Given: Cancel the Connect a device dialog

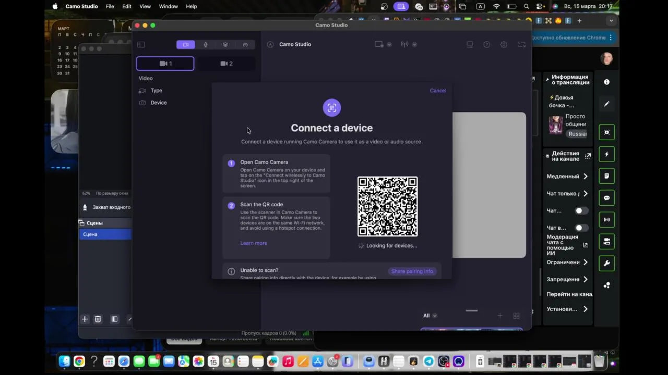Looking at the screenshot, I should 438,91.
